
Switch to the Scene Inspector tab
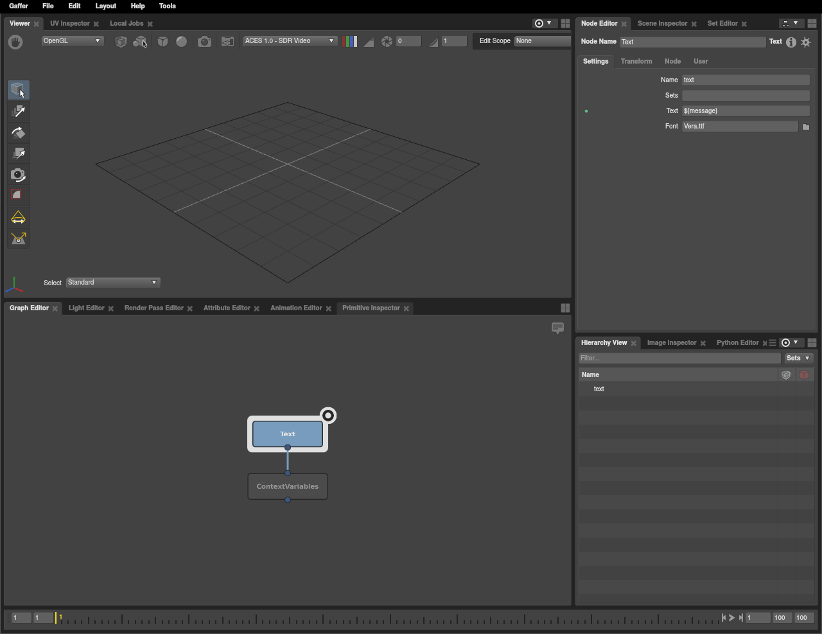click(662, 24)
